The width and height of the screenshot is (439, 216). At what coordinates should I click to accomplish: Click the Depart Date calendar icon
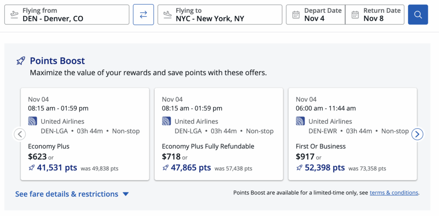296,15
